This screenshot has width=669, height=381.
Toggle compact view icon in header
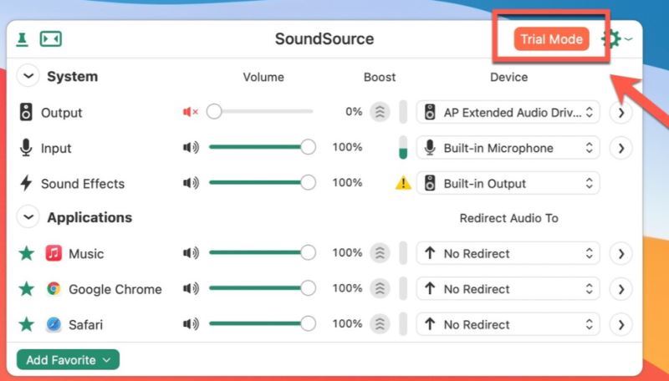pos(51,39)
